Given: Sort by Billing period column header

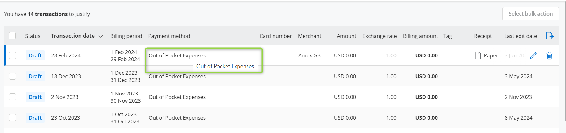Looking at the screenshot, I should [x=126, y=36].
